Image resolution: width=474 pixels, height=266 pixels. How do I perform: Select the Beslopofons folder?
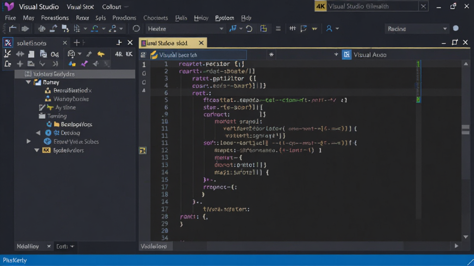(73, 124)
